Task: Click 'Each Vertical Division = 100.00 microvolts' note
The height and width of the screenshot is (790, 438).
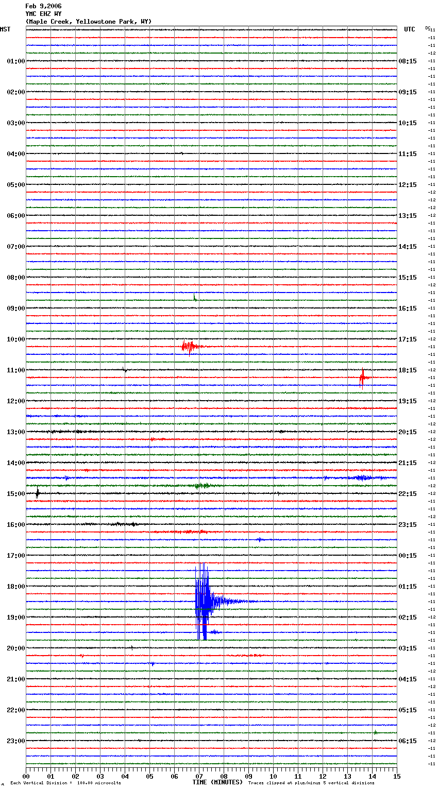Action: click(65, 783)
